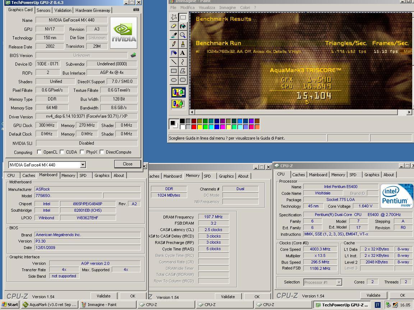
Task: Open the Modifica menu in Paint
Action: 188,8
